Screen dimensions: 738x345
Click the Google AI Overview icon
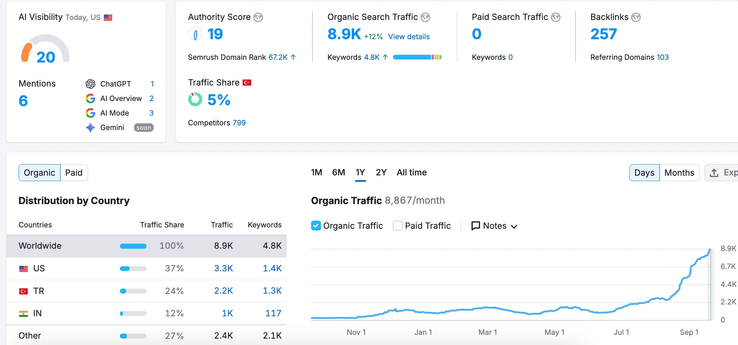90,98
